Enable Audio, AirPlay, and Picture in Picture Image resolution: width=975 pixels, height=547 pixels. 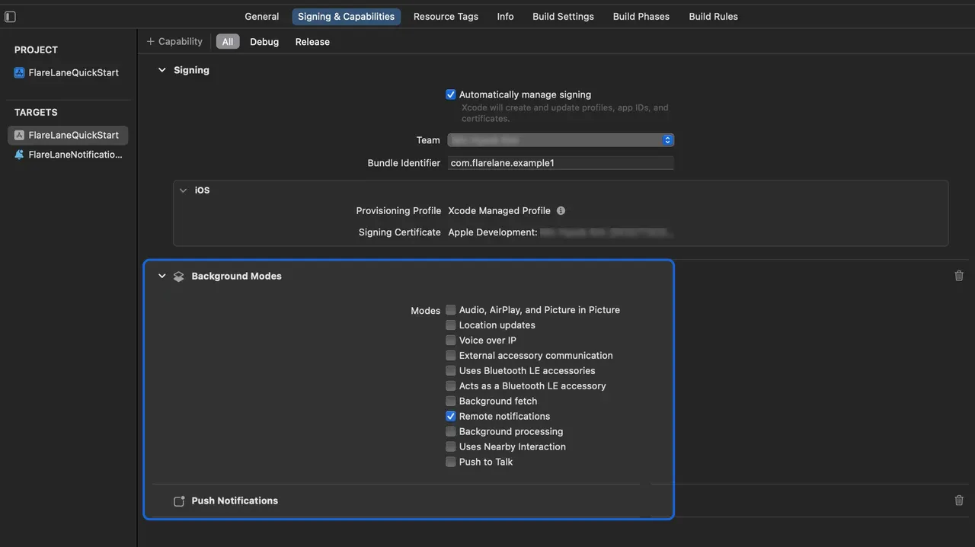pyautogui.click(x=451, y=310)
